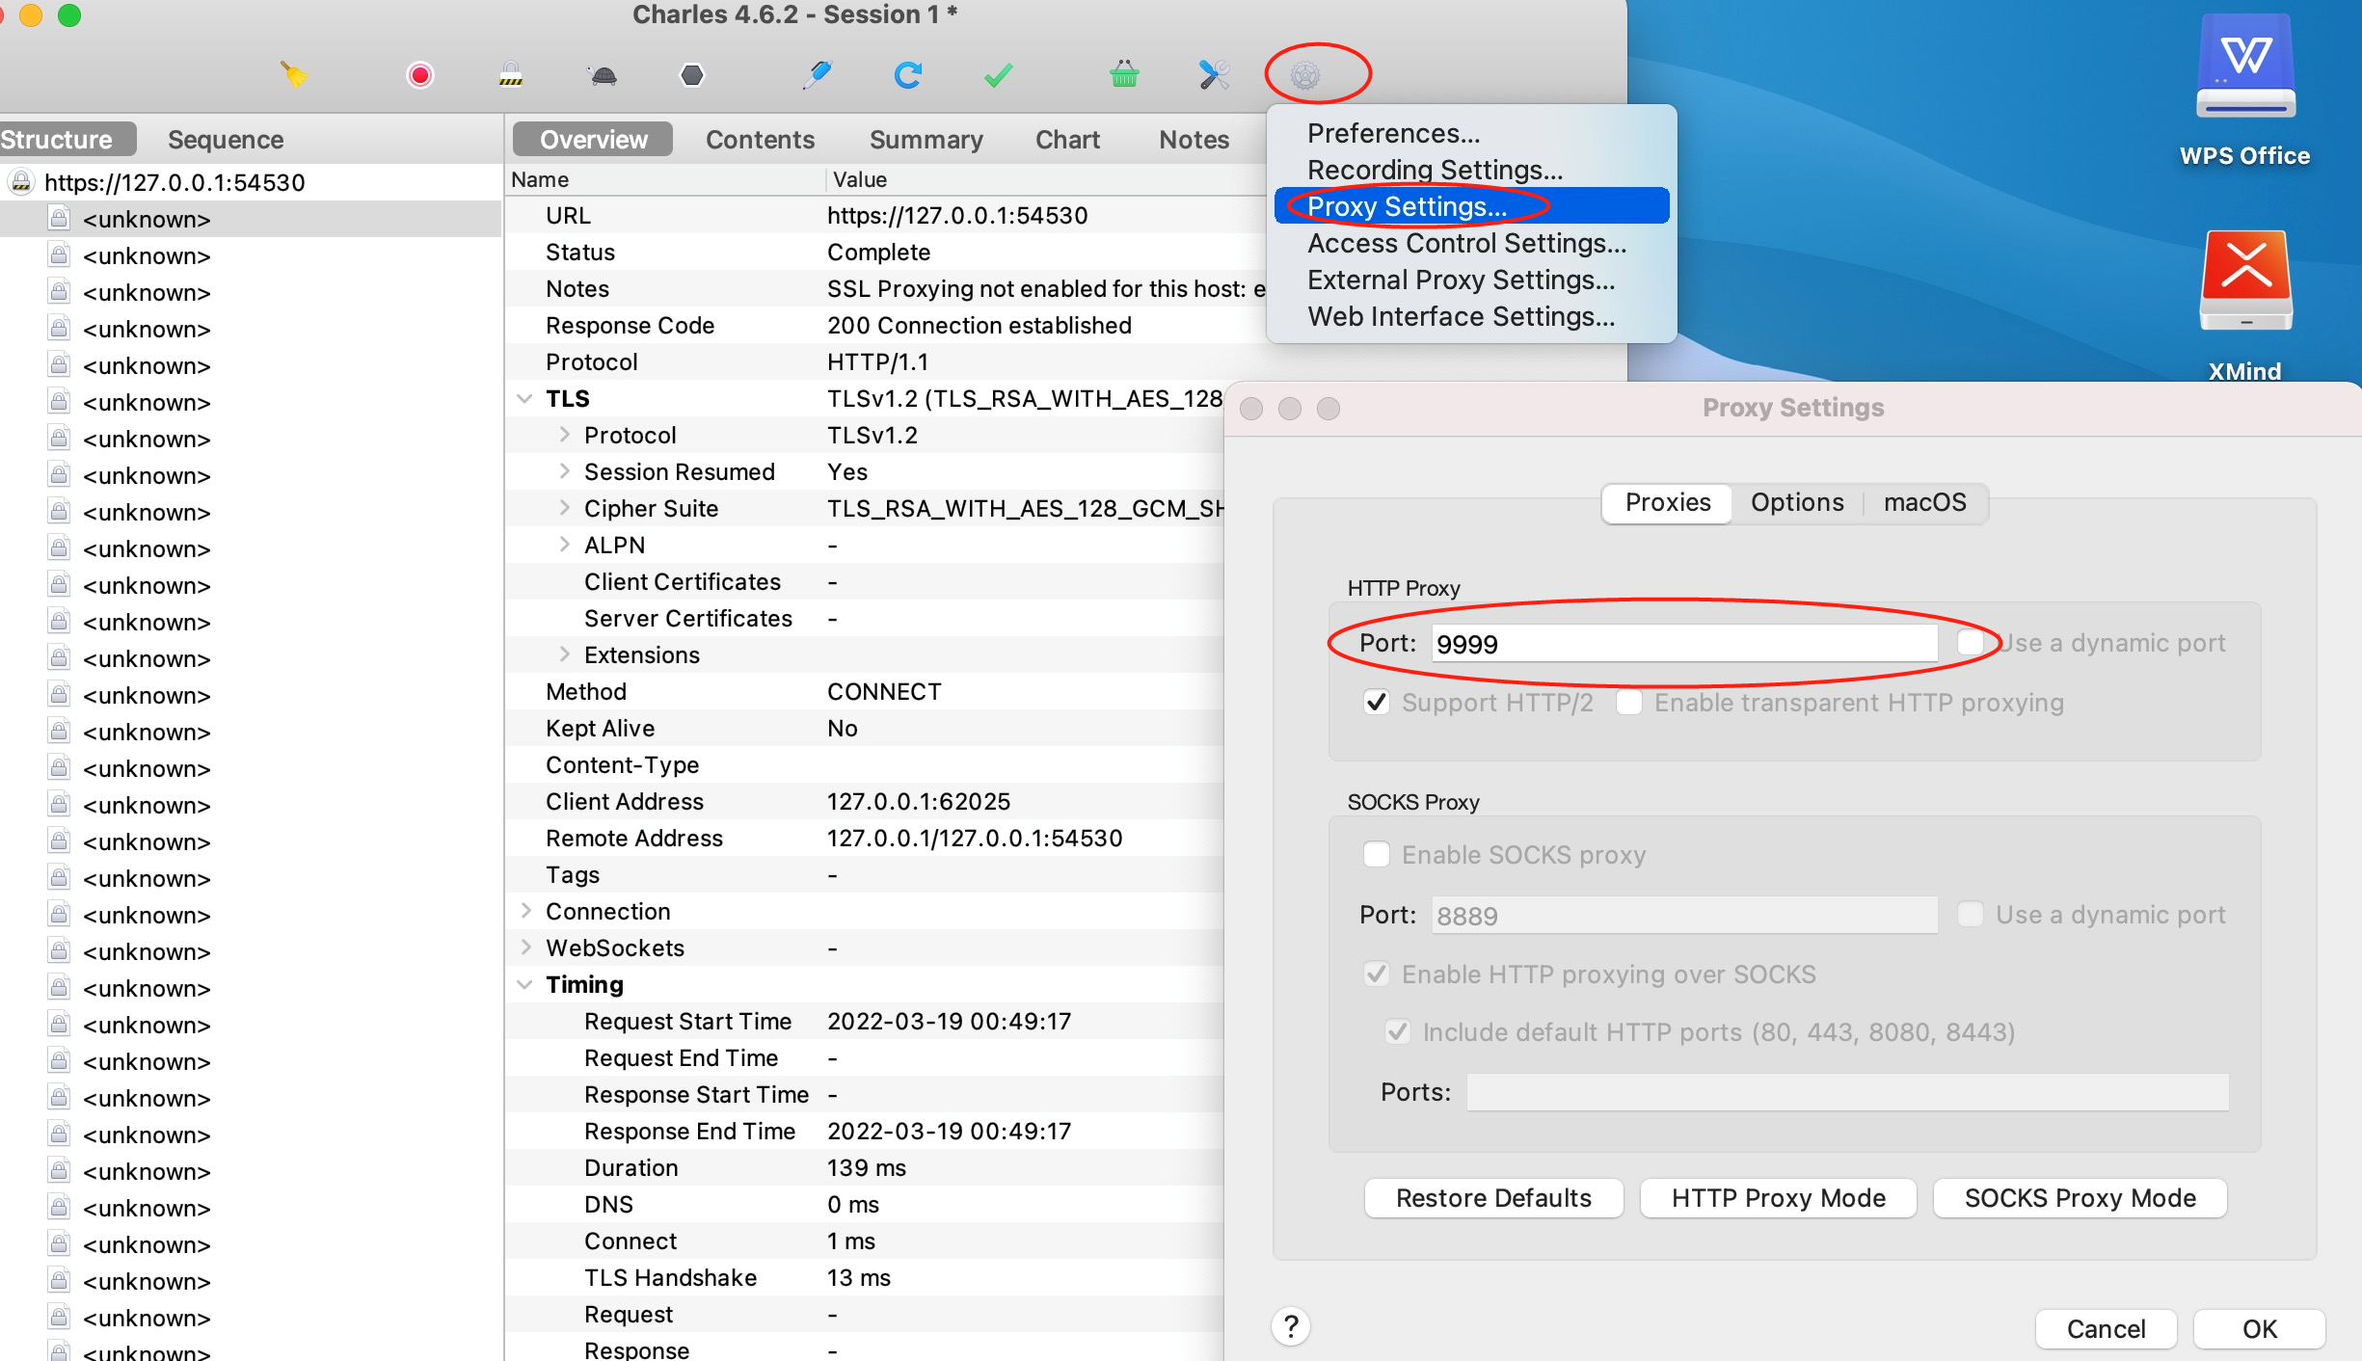Image resolution: width=2362 pixels, height=1361 pixels.
Task: Enable the SOCKS proxy checkbox
Action: pos(1377,855)
